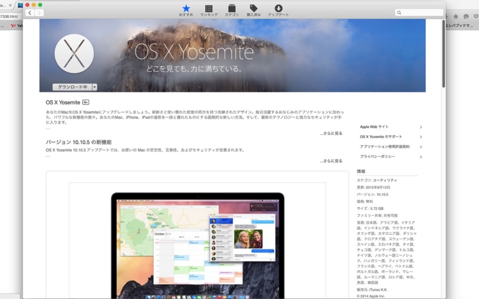Click the エレバブック bookmark in browser behind
Image resolution: width=479 pixels, height=299 pixels.
click(459, 26)
